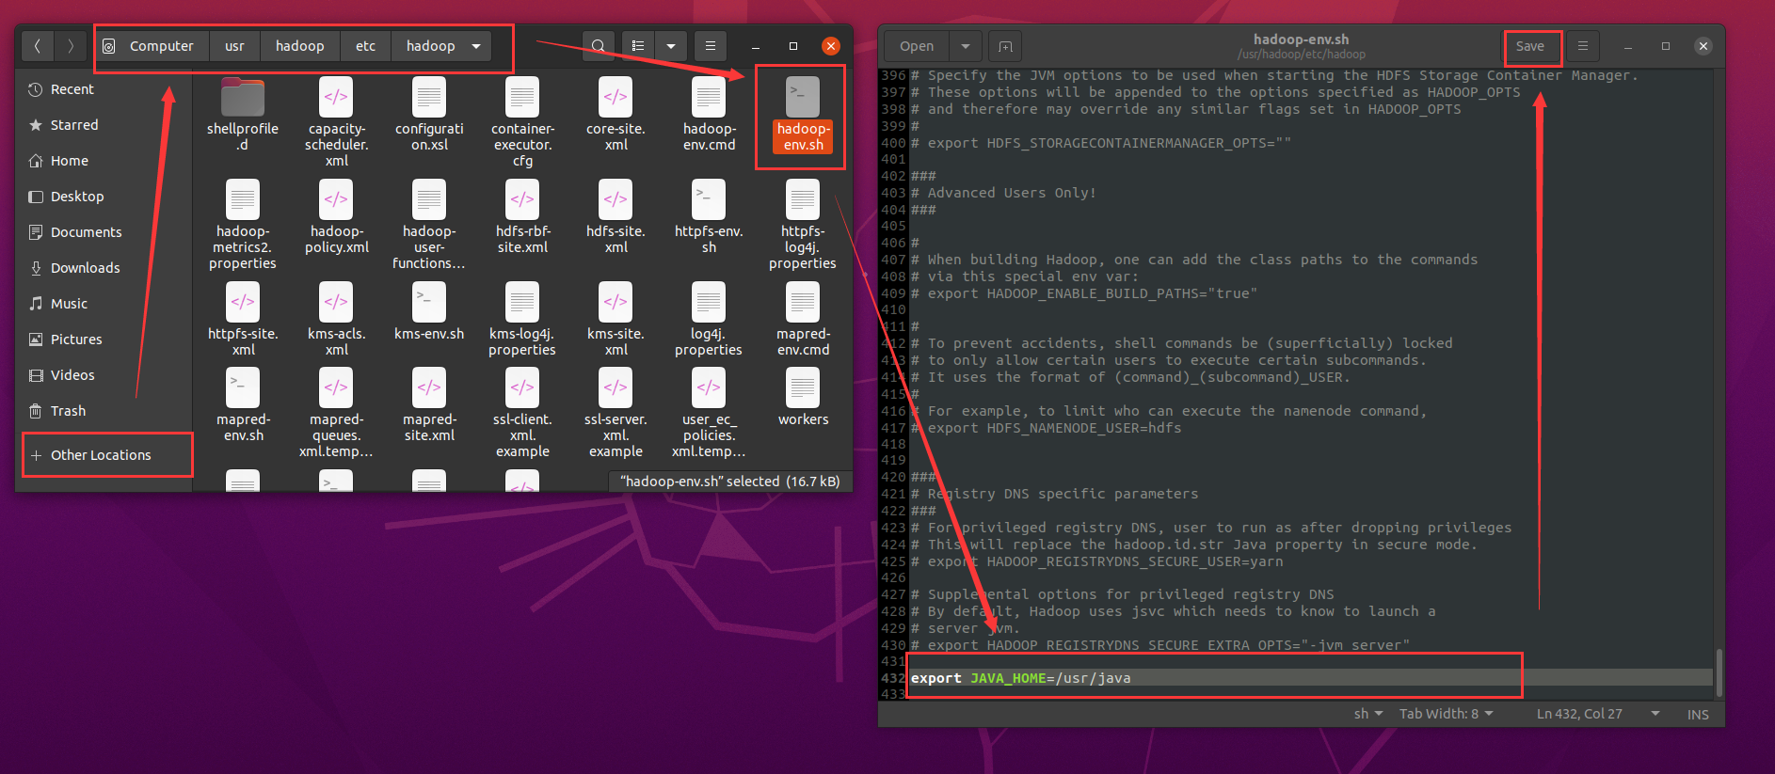The height and width of the screenshot is (774, 1775).
Task: Select kms-log4j.properties file
Action: click(x=522, y=320)
